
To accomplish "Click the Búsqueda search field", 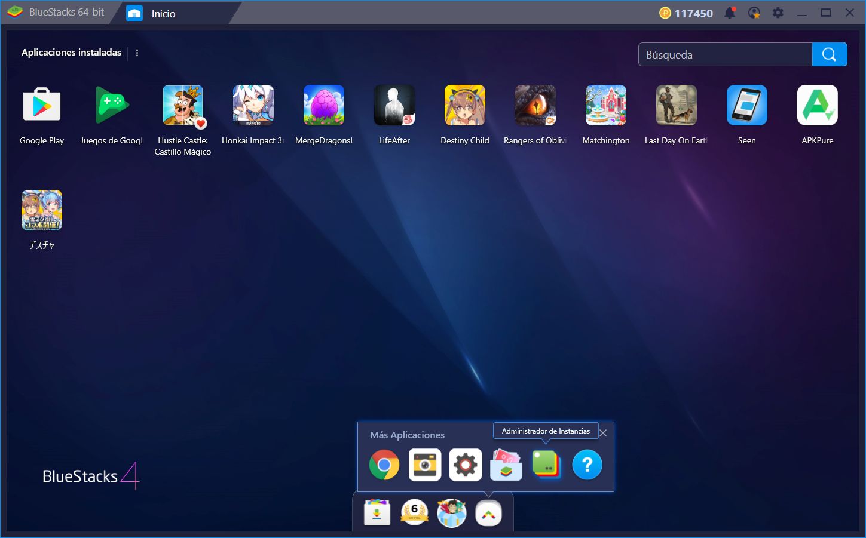I will (725, 54).
